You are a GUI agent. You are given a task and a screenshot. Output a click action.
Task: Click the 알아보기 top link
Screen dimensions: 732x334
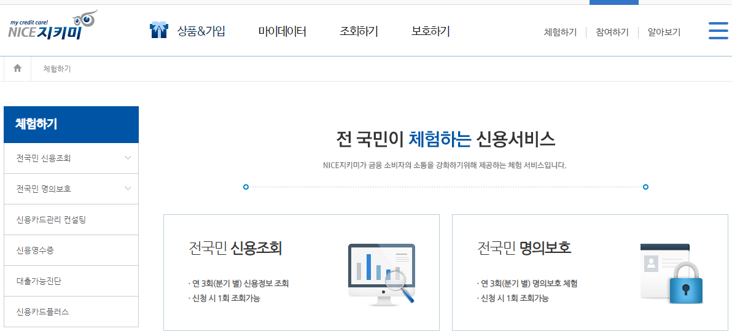(664, 32)
